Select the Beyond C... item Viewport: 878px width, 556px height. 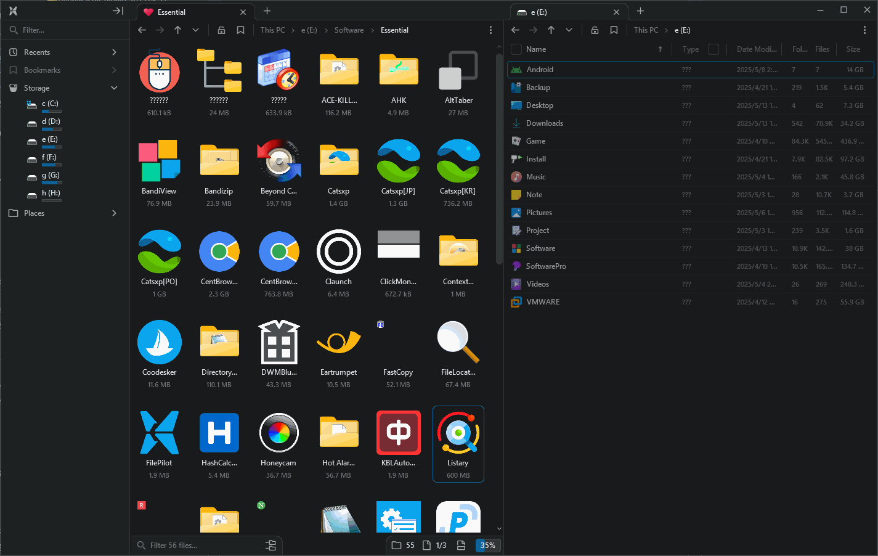click(x=278, y=173)
